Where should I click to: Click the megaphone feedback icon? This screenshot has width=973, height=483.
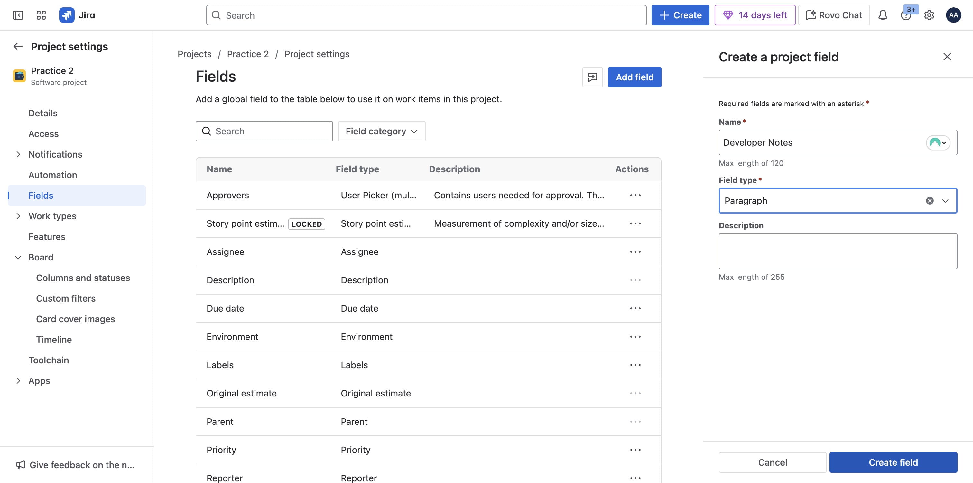[x=20, y=465]
